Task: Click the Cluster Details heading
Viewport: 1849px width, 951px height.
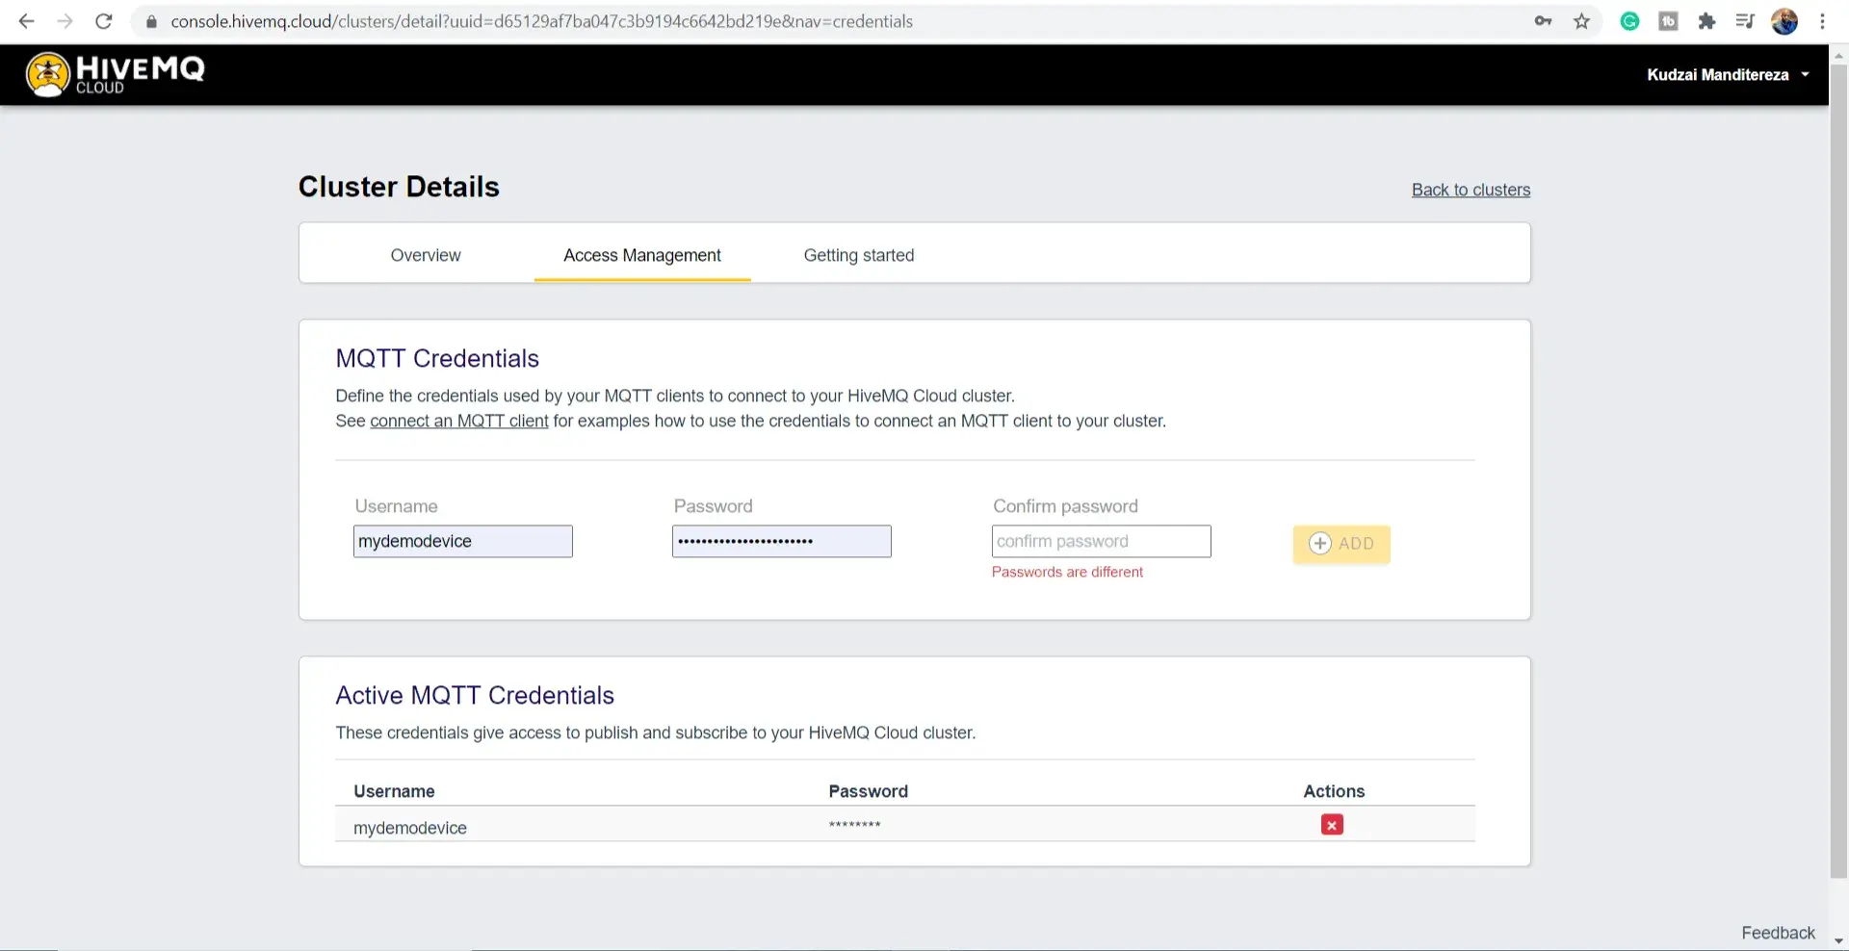Action: [399, 187]
